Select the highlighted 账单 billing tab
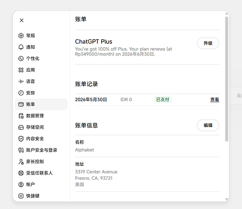 (41, 104)
